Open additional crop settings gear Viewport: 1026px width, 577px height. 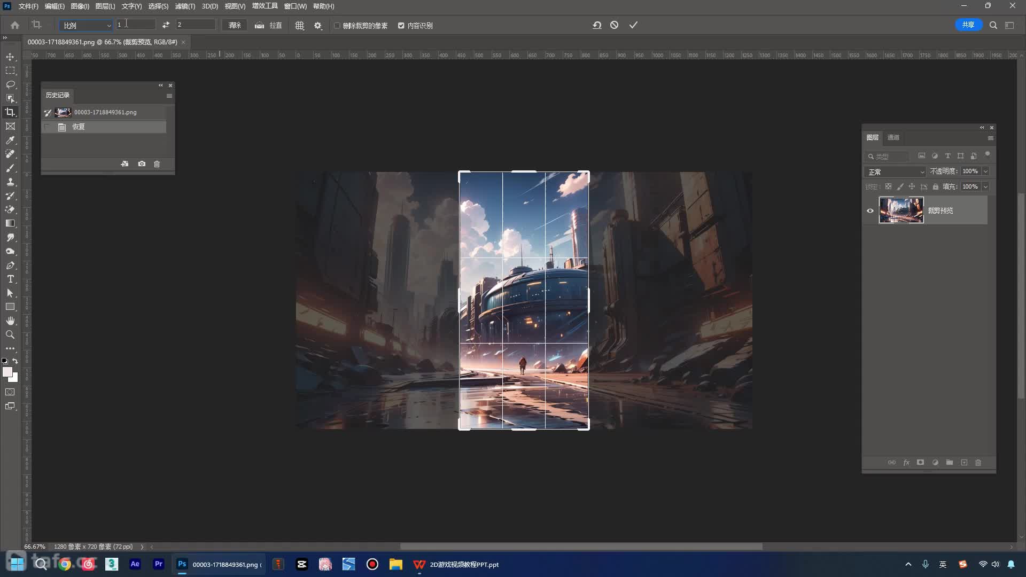pos(318,25)
